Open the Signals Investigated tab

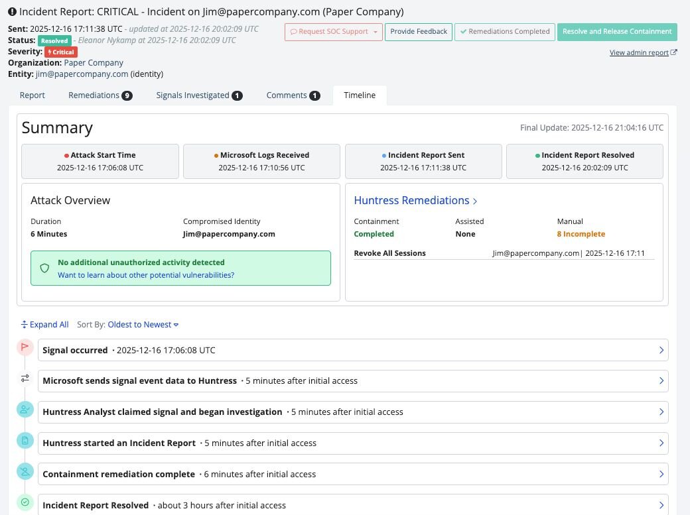point(199,95)
